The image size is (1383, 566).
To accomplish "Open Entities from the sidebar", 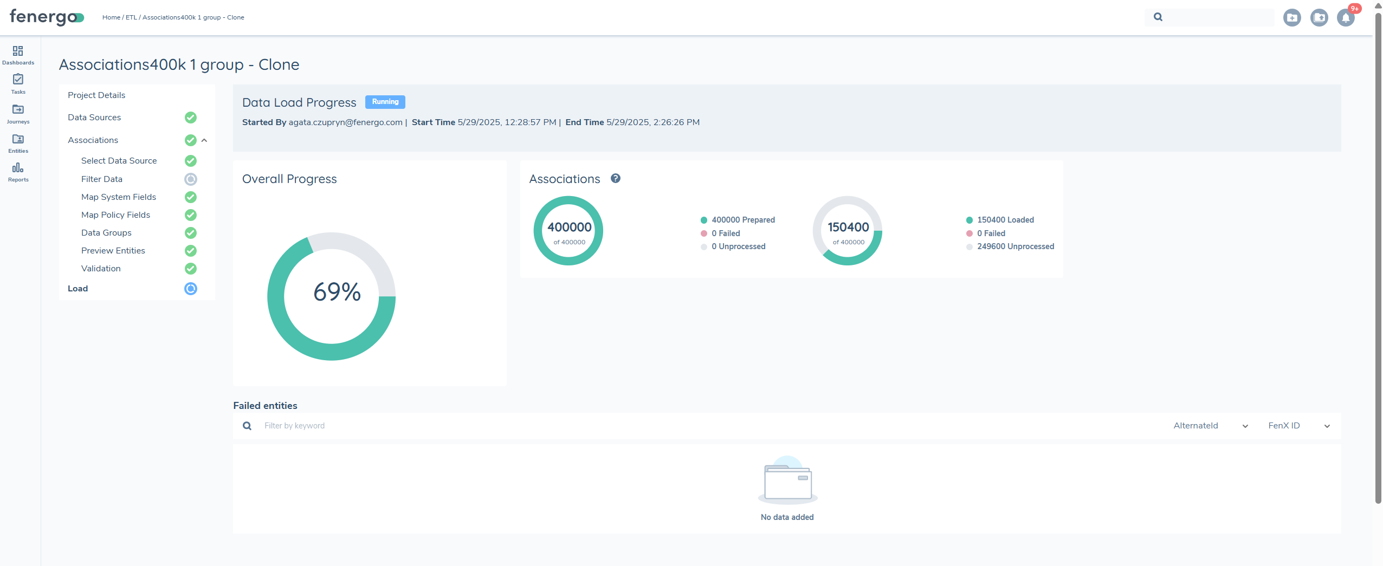I will (18, 143).
